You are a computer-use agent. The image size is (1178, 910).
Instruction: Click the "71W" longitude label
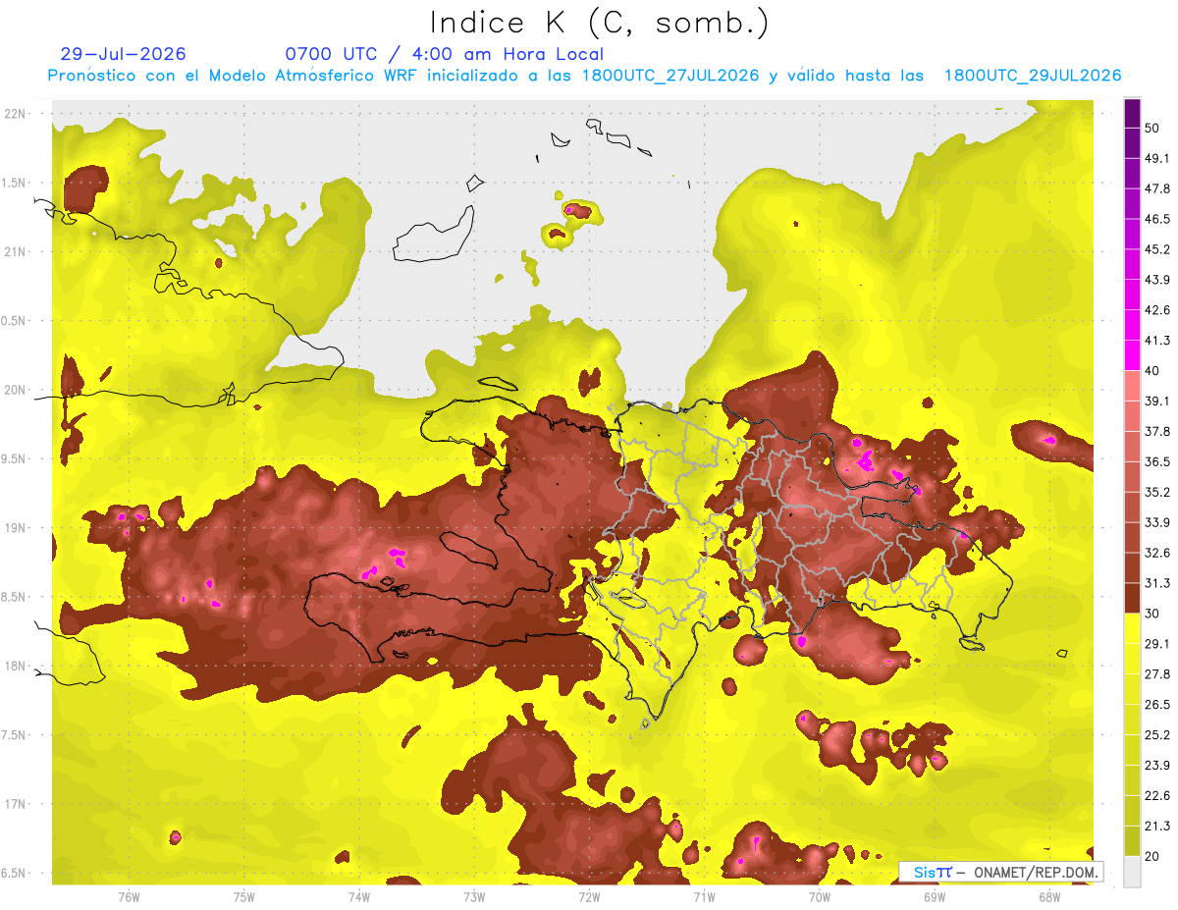point(704,896)
